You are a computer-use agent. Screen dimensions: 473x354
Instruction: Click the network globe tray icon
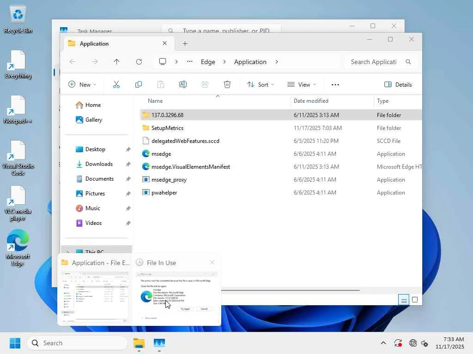[x=412, y=343]
